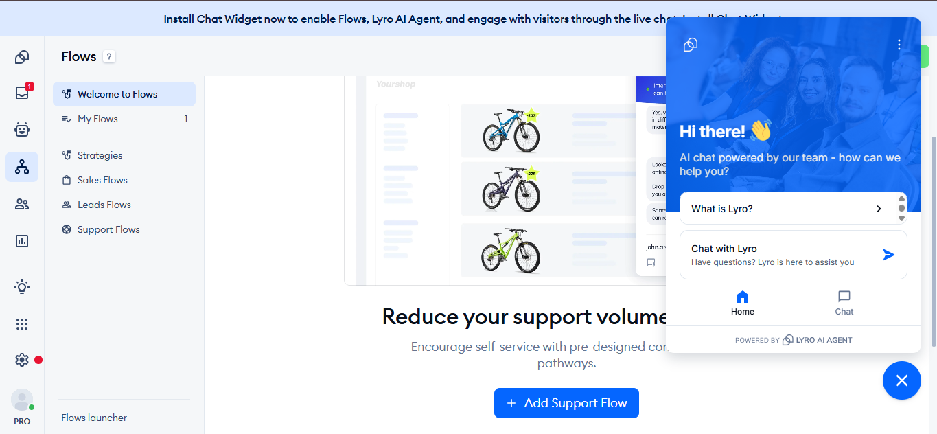Click the Tidio logo icon in sidebar

pos(22,57)
